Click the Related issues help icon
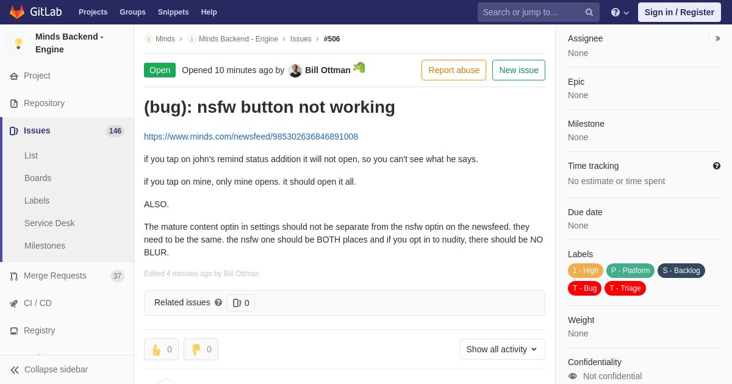732x384 pixels. [x=218, y=302]
